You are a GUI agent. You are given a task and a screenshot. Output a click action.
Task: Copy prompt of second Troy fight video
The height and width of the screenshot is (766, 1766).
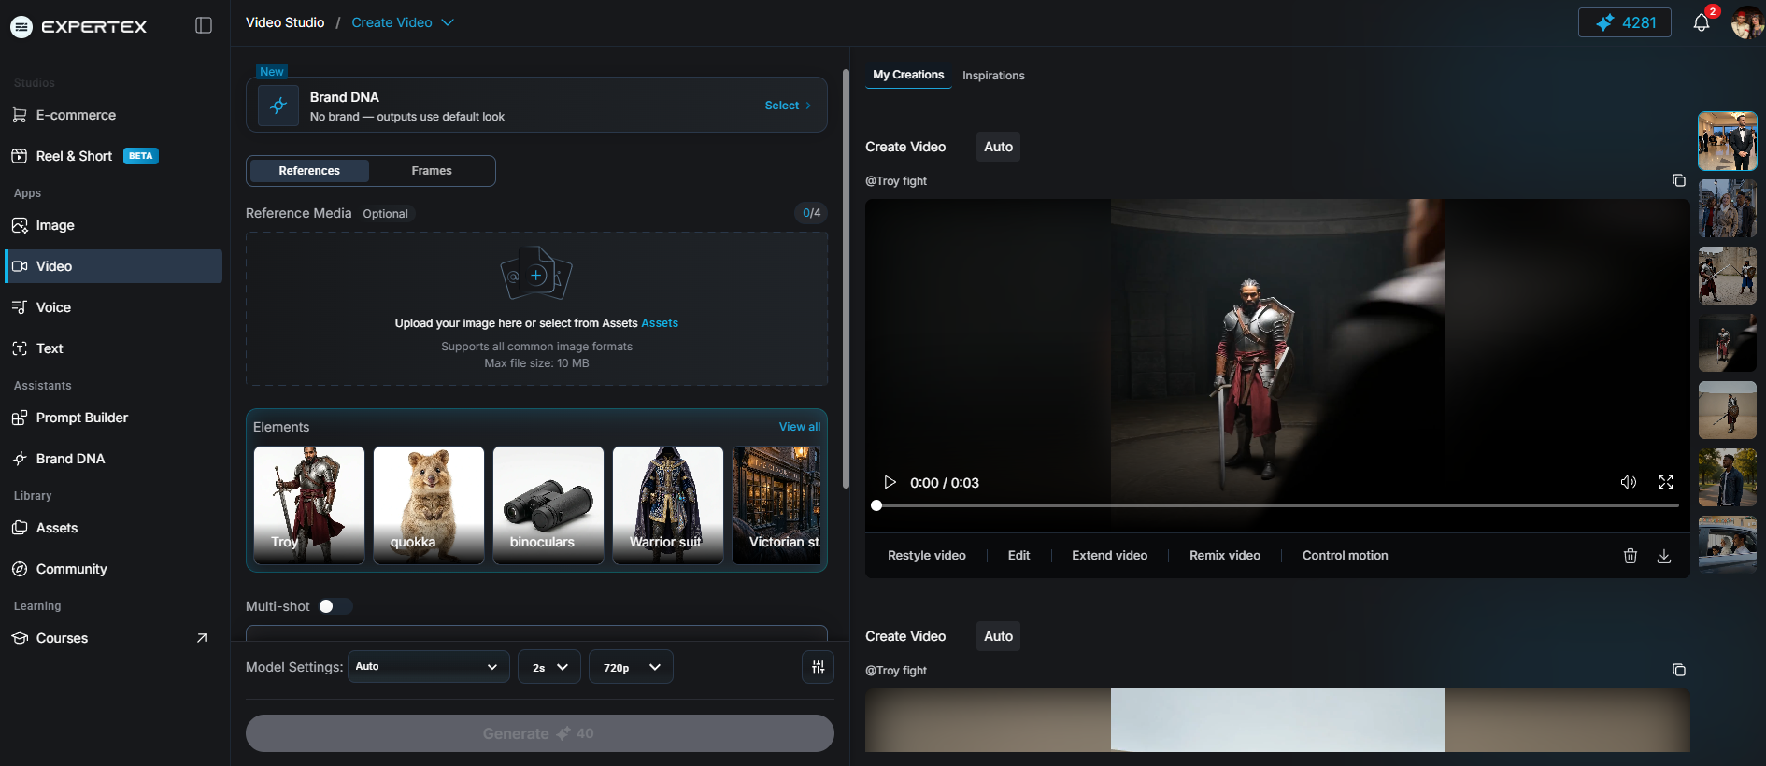1678,670
